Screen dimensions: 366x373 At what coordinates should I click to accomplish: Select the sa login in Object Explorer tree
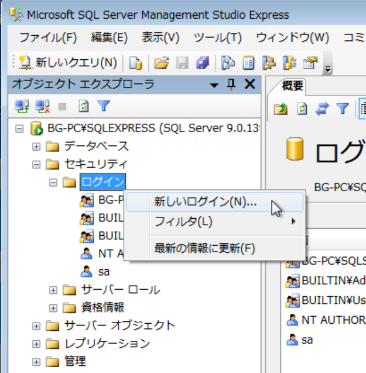(x=104, y=272)
